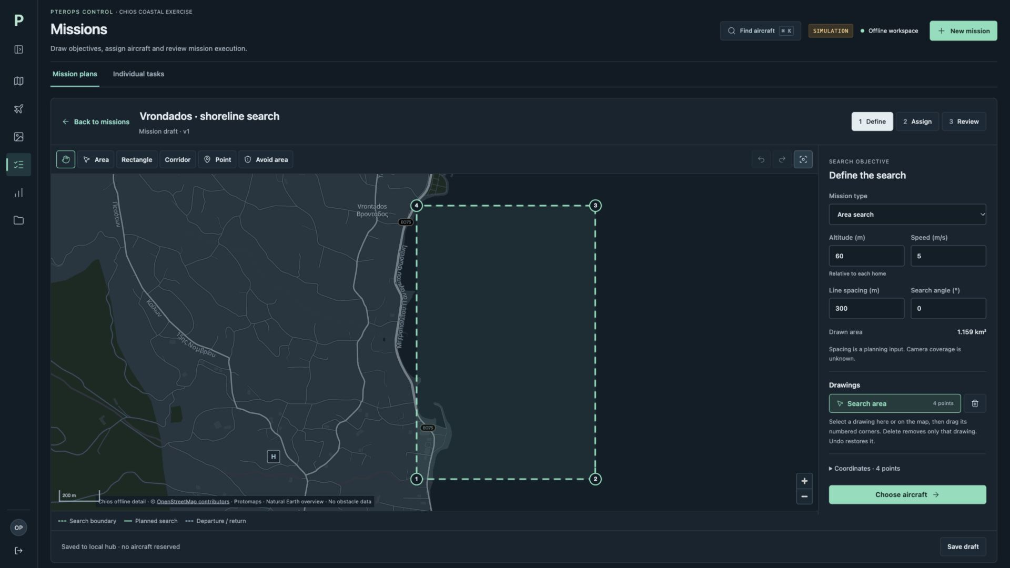Select the pan hand tool

tap(66, 159)
